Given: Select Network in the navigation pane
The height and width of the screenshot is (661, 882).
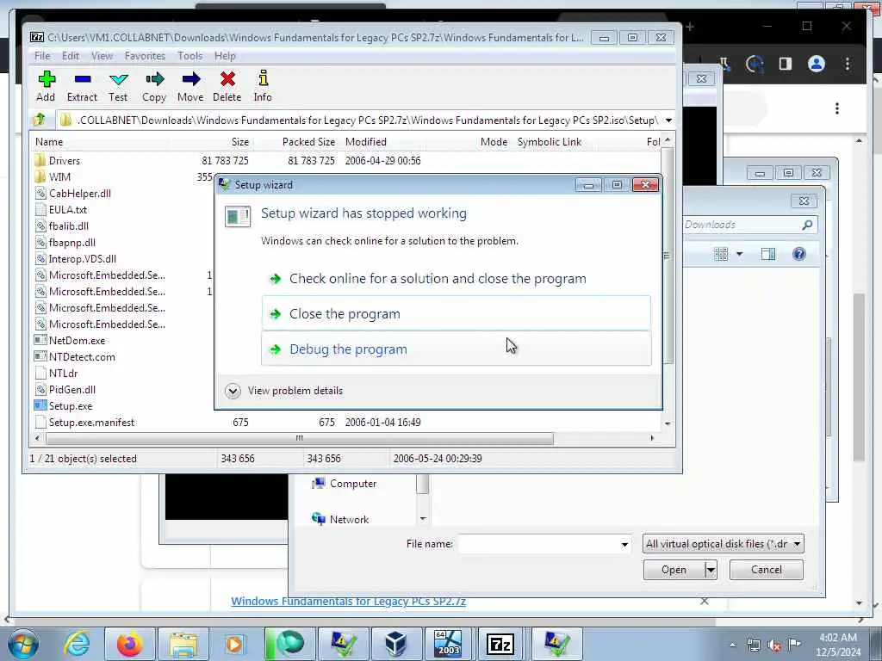Looking at the screenshot, I should 340,519.
